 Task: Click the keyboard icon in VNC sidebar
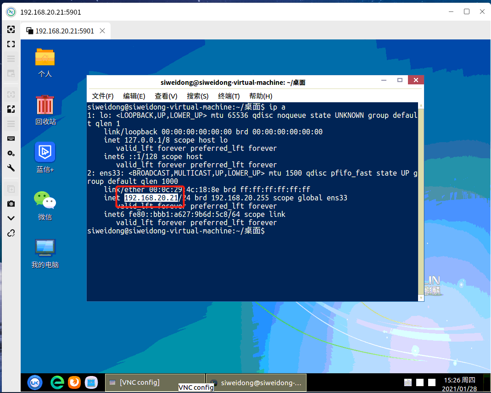pyautogui.click(x=11, y=138)
